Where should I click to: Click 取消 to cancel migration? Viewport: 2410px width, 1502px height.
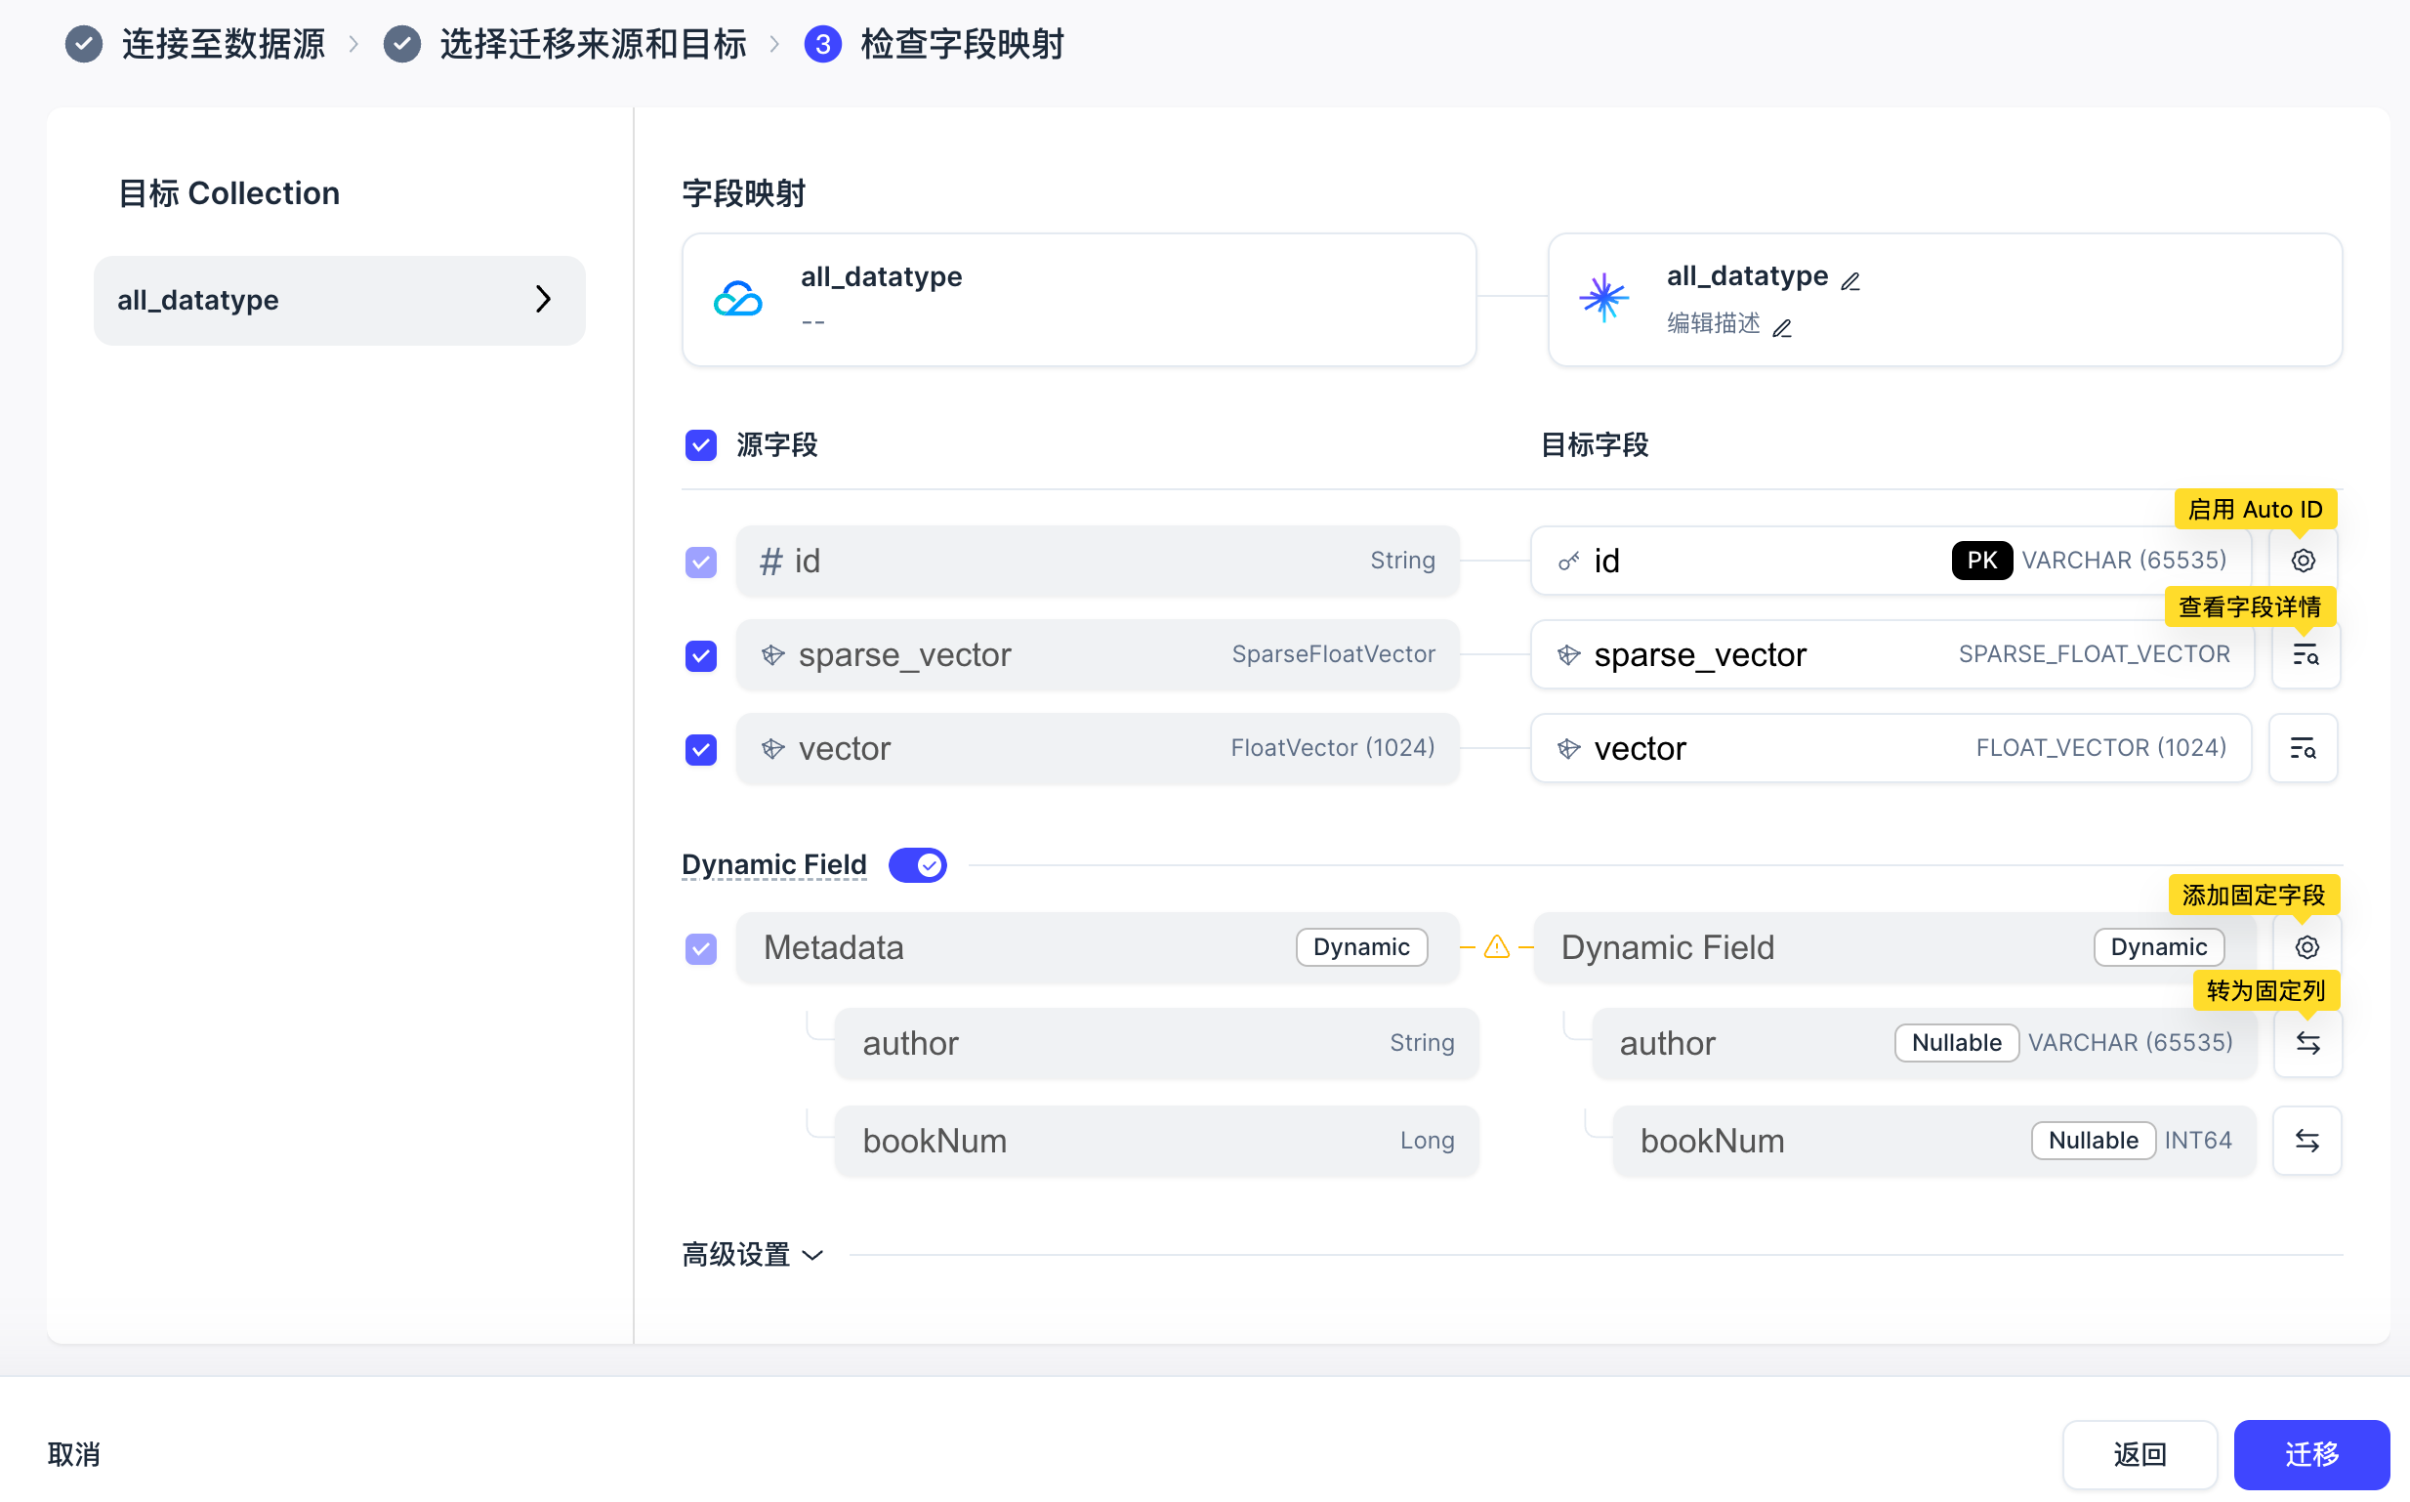pos(74,1454)
